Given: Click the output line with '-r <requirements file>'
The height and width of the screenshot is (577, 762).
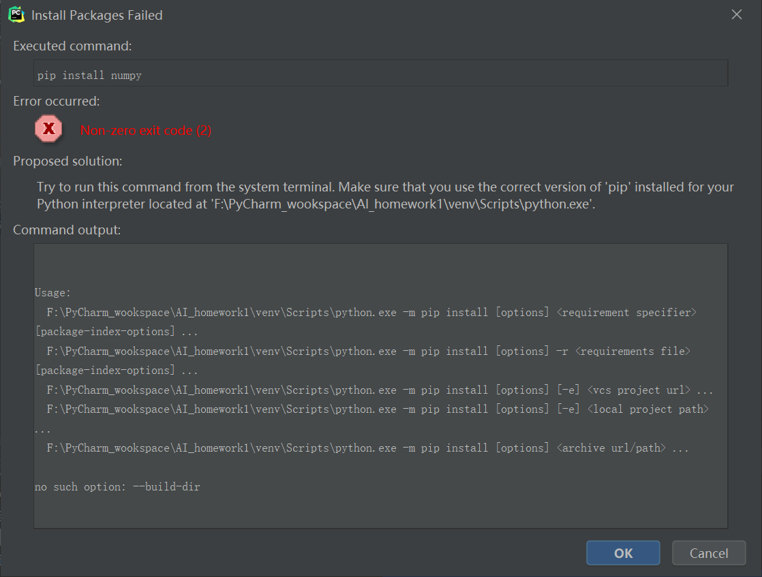Looking at the screenshot, I should 368,352.
